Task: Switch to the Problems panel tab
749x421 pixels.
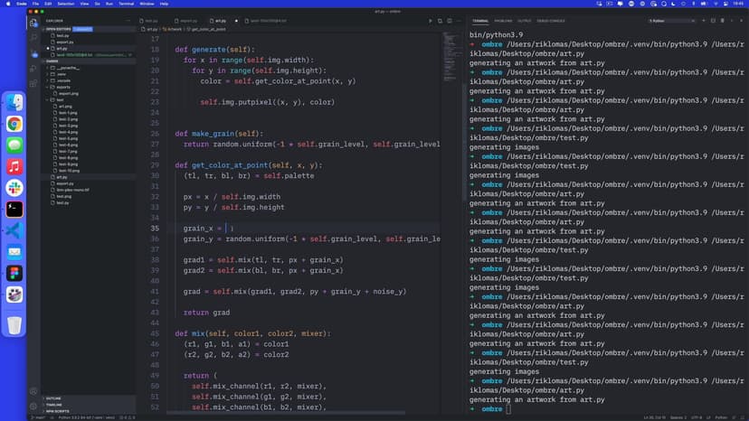Action: [x=503, y=20]
